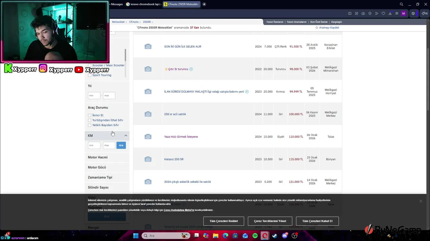
Task: Click the blue Ara button in KM filter
Action: click(121, 145)
